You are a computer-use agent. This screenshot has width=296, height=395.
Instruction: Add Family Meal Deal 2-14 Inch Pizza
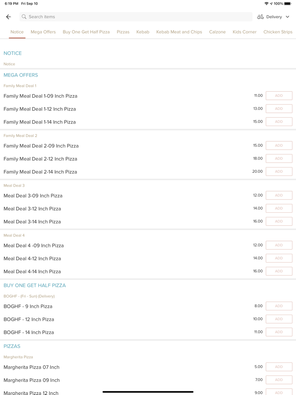tap(279, 171)
